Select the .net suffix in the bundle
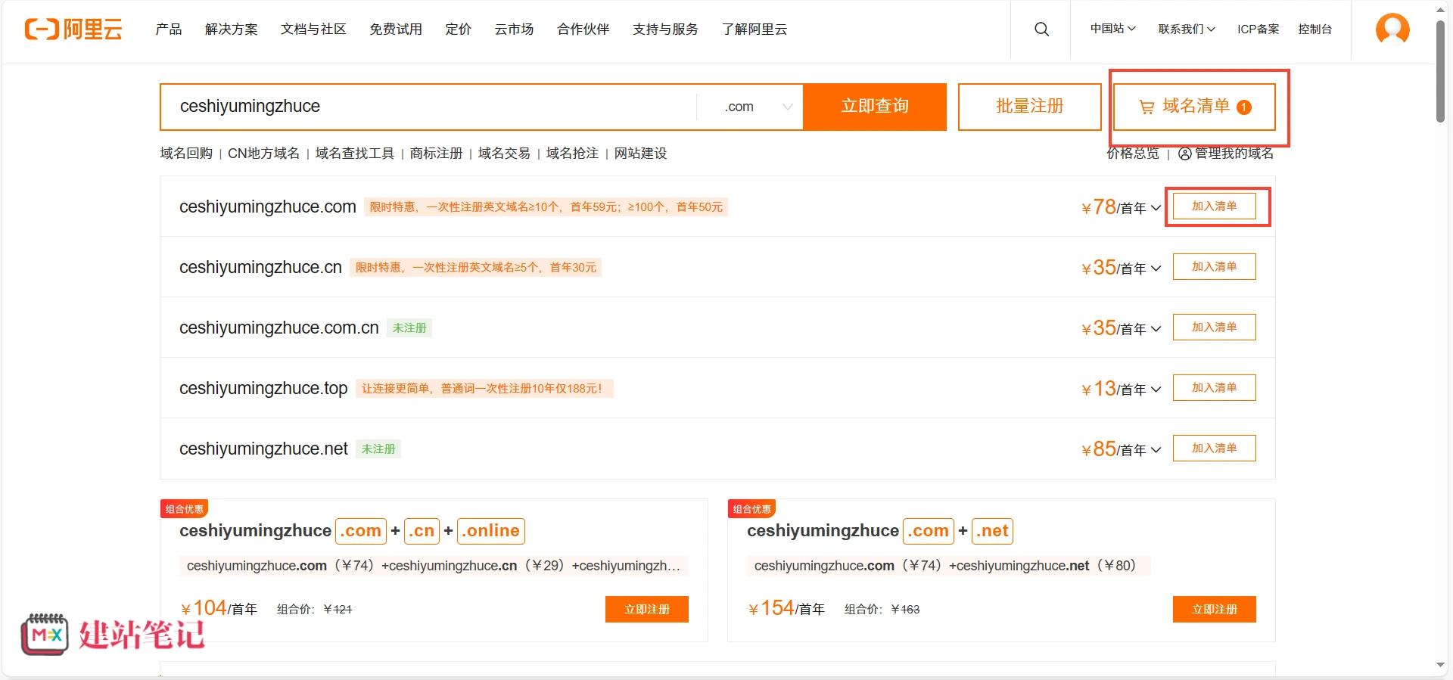 coord(992,531)
